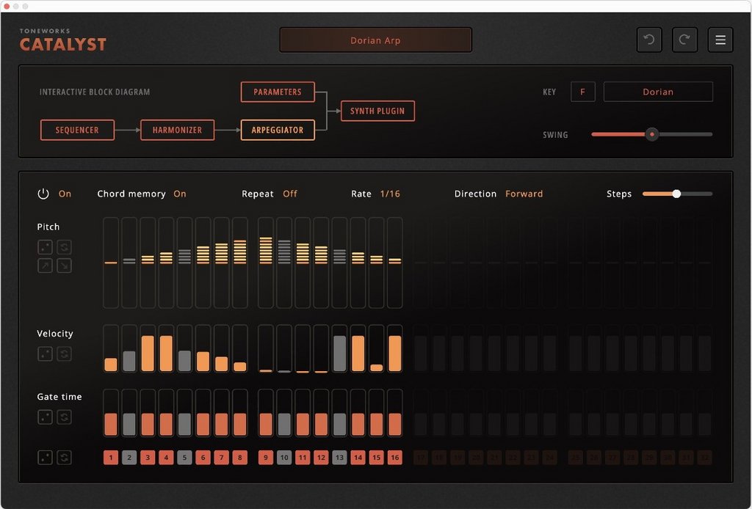Reset Pitch with cycle icon

tap(65, 247)
